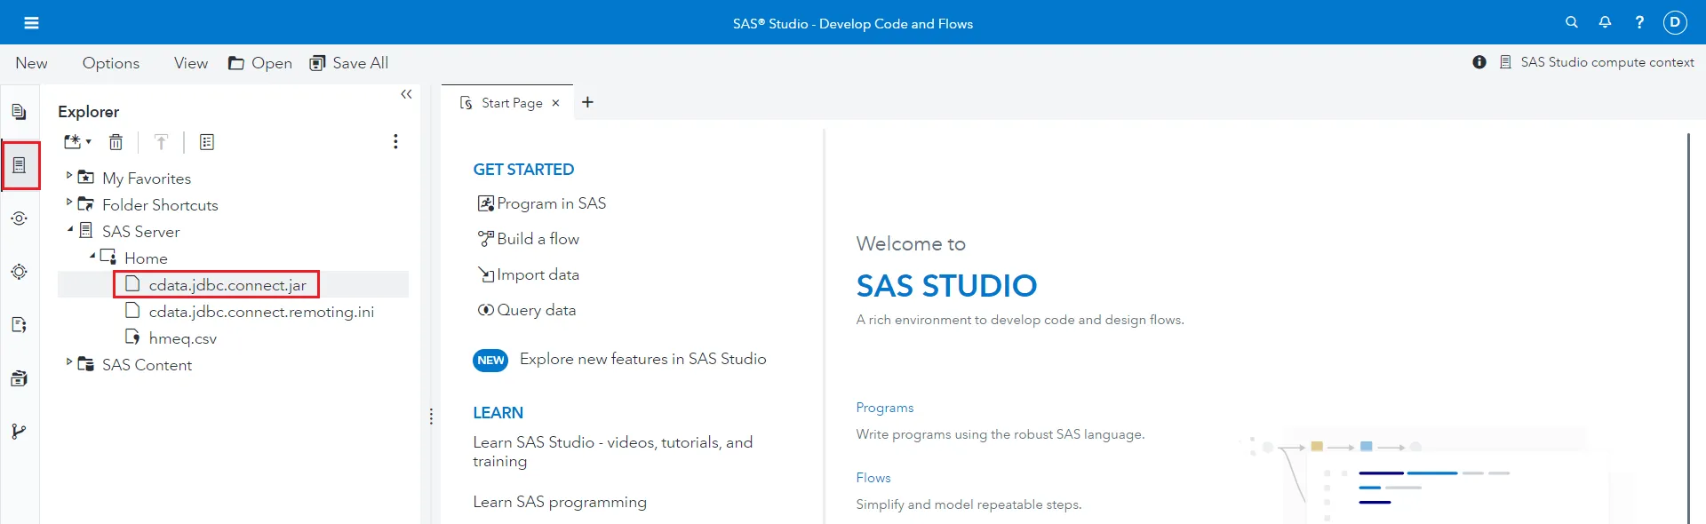Expand the SAS Content folder
The height and width of the screenshot is (524, 1706).
click(x=69, y=362)
